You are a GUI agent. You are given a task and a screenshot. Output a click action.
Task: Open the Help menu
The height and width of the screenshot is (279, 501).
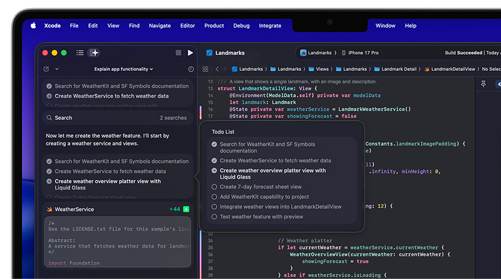pos(411,26)
